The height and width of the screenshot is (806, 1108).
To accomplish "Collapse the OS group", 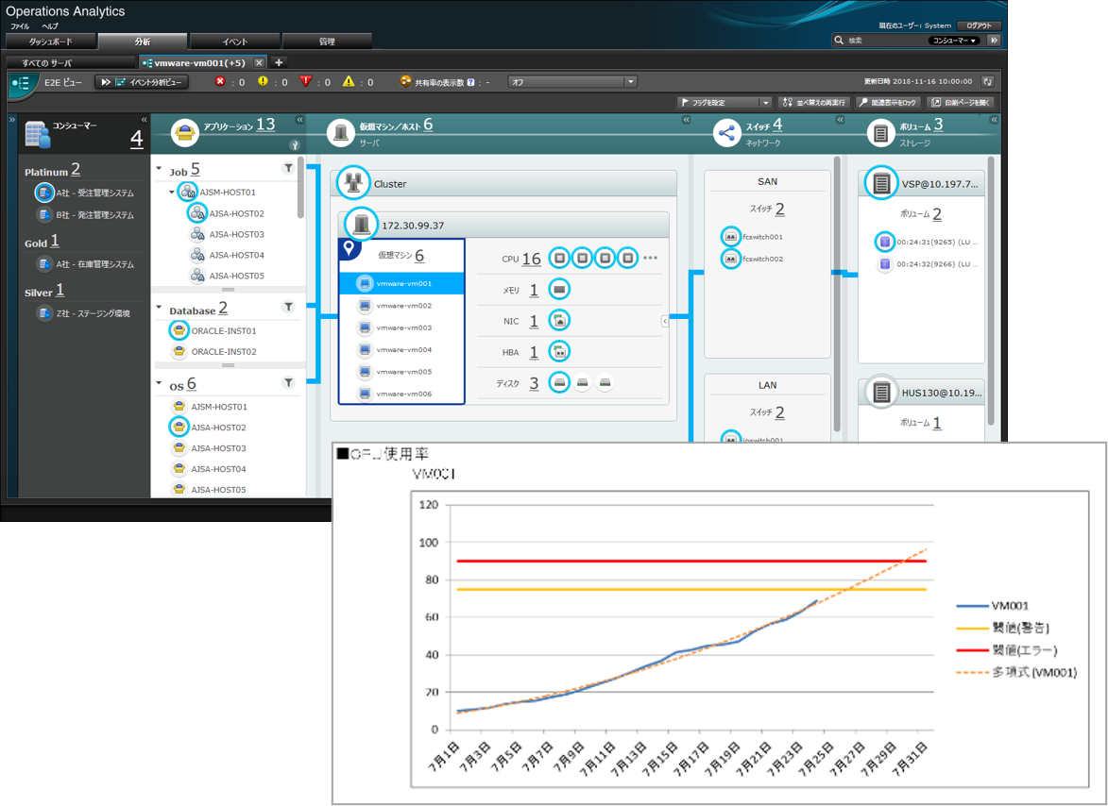I will (159, 383).
